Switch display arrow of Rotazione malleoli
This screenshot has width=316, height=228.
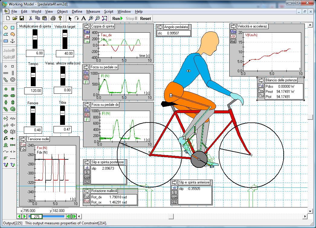(87, 191)
